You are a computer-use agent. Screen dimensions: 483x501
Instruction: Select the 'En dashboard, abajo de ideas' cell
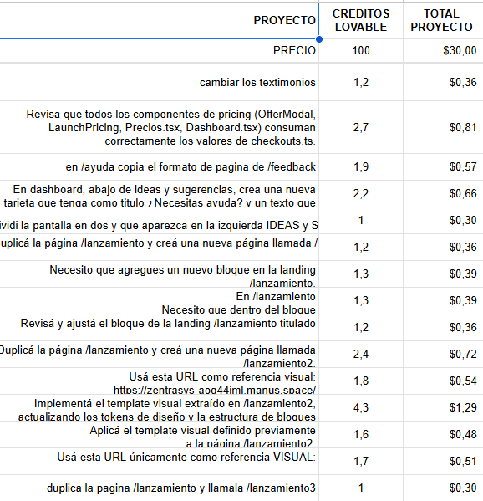point(159,194)
